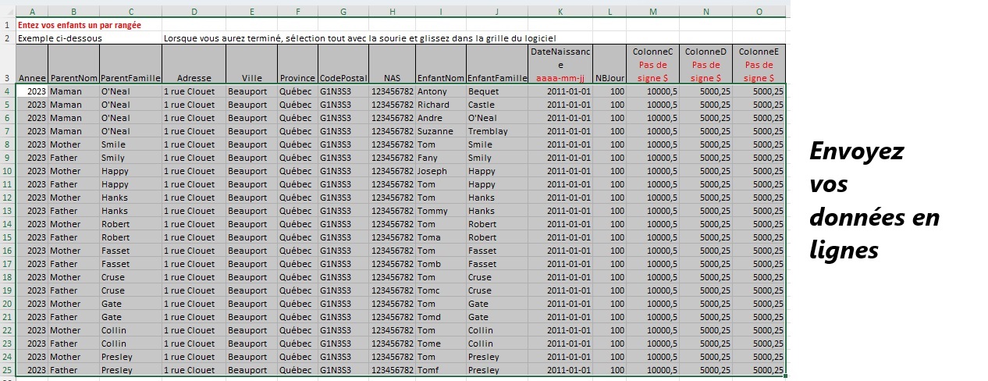Select column header O

759,12
